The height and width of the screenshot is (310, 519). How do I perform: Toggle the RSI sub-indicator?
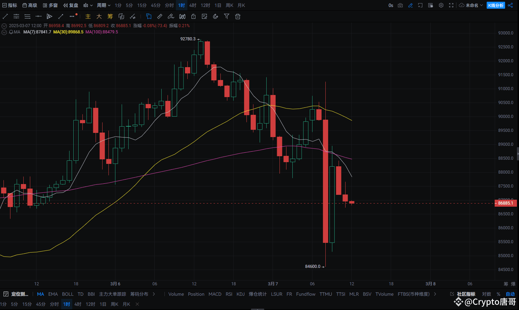tap(229, 294)
